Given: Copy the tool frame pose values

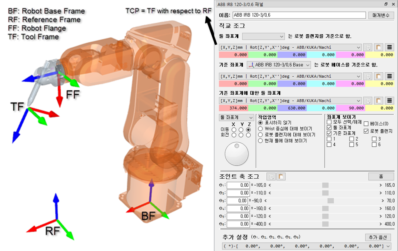Looking at the screenshot, I should click(x=368, y=47).
